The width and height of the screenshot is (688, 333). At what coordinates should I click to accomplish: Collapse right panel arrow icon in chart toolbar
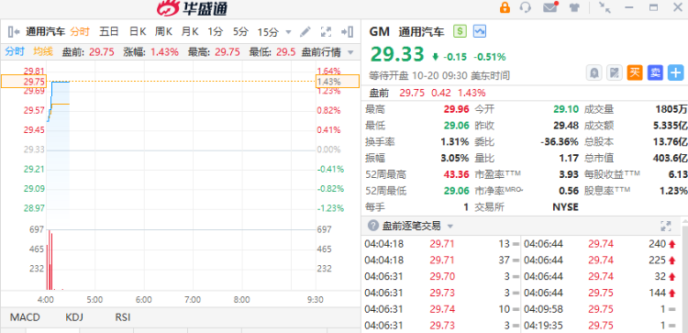point(347,31)
